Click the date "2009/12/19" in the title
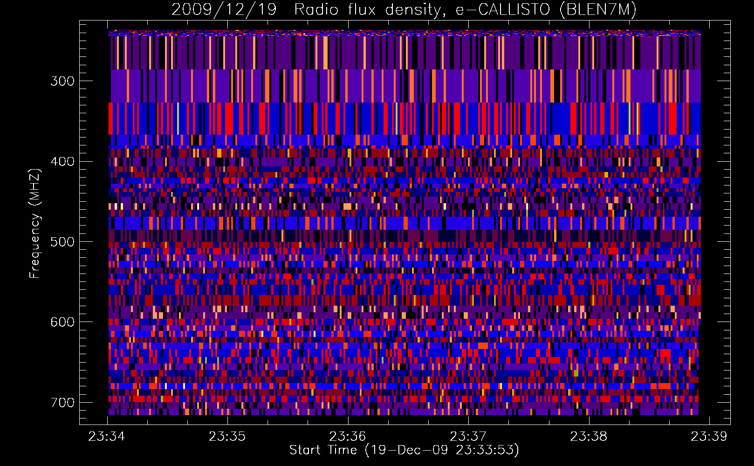Image resolution: width=754 pixels, height=466 pixels. (x=224, y=10)
